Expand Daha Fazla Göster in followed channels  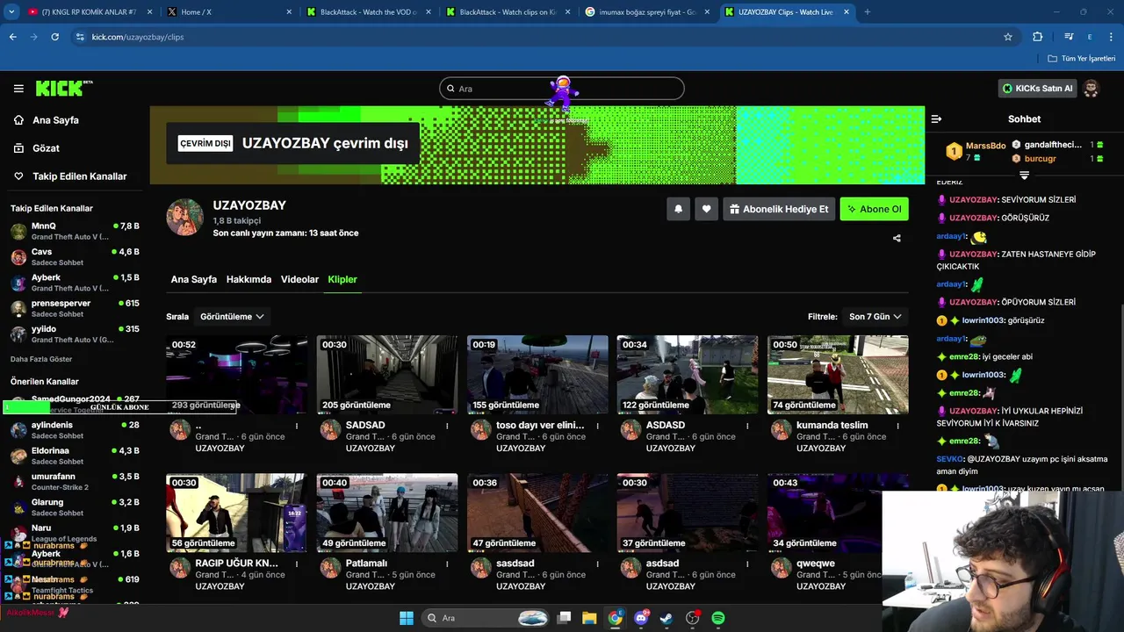tap(41, 359)
